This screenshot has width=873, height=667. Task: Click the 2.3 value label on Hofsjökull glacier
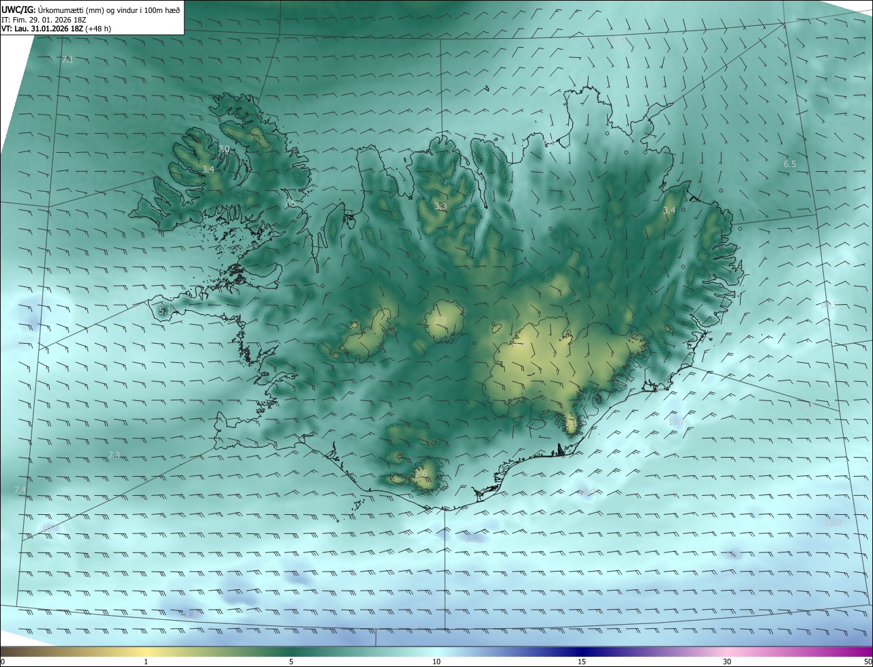tap(440, 321)
